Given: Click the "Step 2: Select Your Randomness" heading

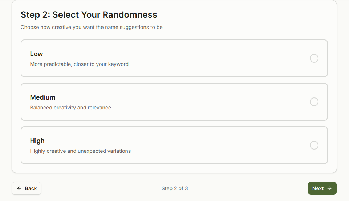Looking at the screenshot, I should pyautogui.click(x=89, y=15).
